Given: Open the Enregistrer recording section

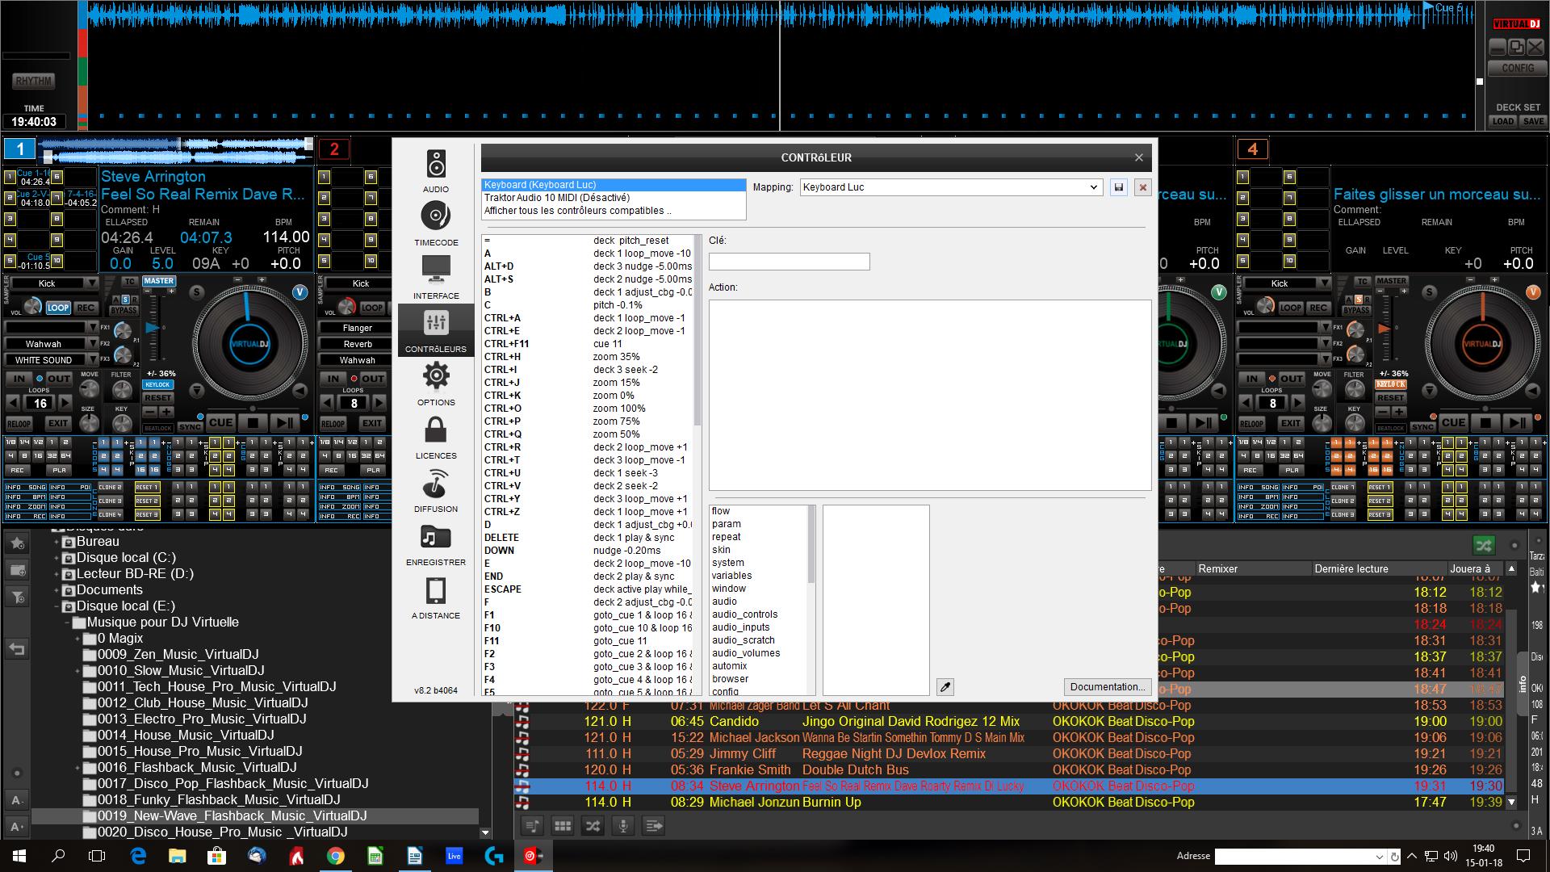Looking at the screenshot, I should point(436,543).
